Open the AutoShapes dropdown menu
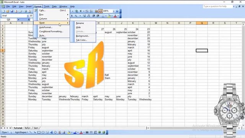The height and width of the screenshot is (138, 245). [x=21, y=132]
